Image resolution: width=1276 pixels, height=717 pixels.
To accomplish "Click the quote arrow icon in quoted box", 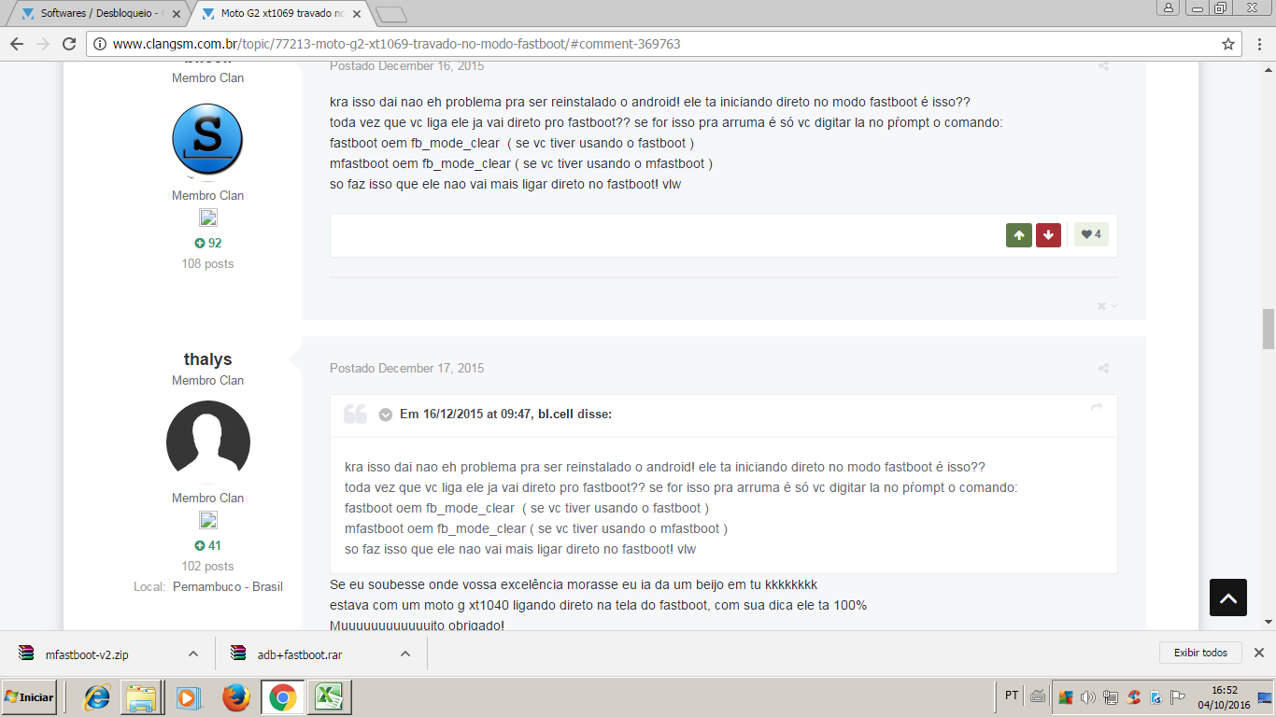I will [1097, 407].
